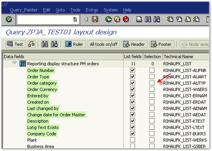Screen dimensions: 212x151
Task: Click the green checkmark Enter icon
Action: [x=9, y=19]
